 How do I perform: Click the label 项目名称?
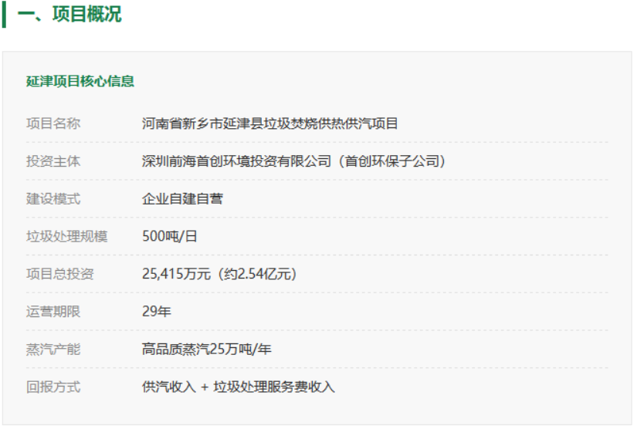click(x=53, y=123)
